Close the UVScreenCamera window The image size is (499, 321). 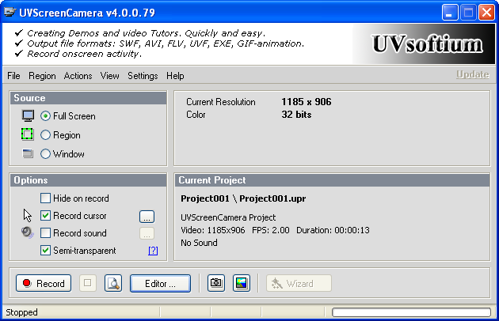click(x=486, y=13)
